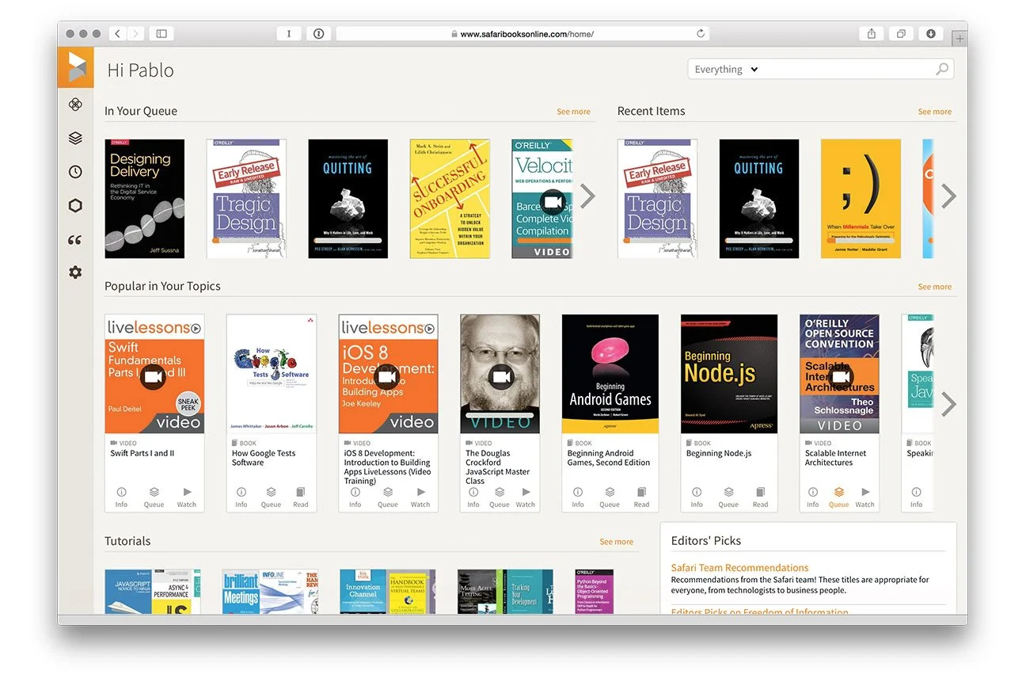Go back with browser back arrow
Viewport: 1026px width, 678px height.
click(117, 34)
